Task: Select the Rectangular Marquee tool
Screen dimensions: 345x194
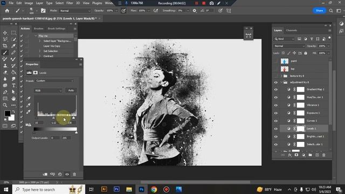Action: click(13, 33)
